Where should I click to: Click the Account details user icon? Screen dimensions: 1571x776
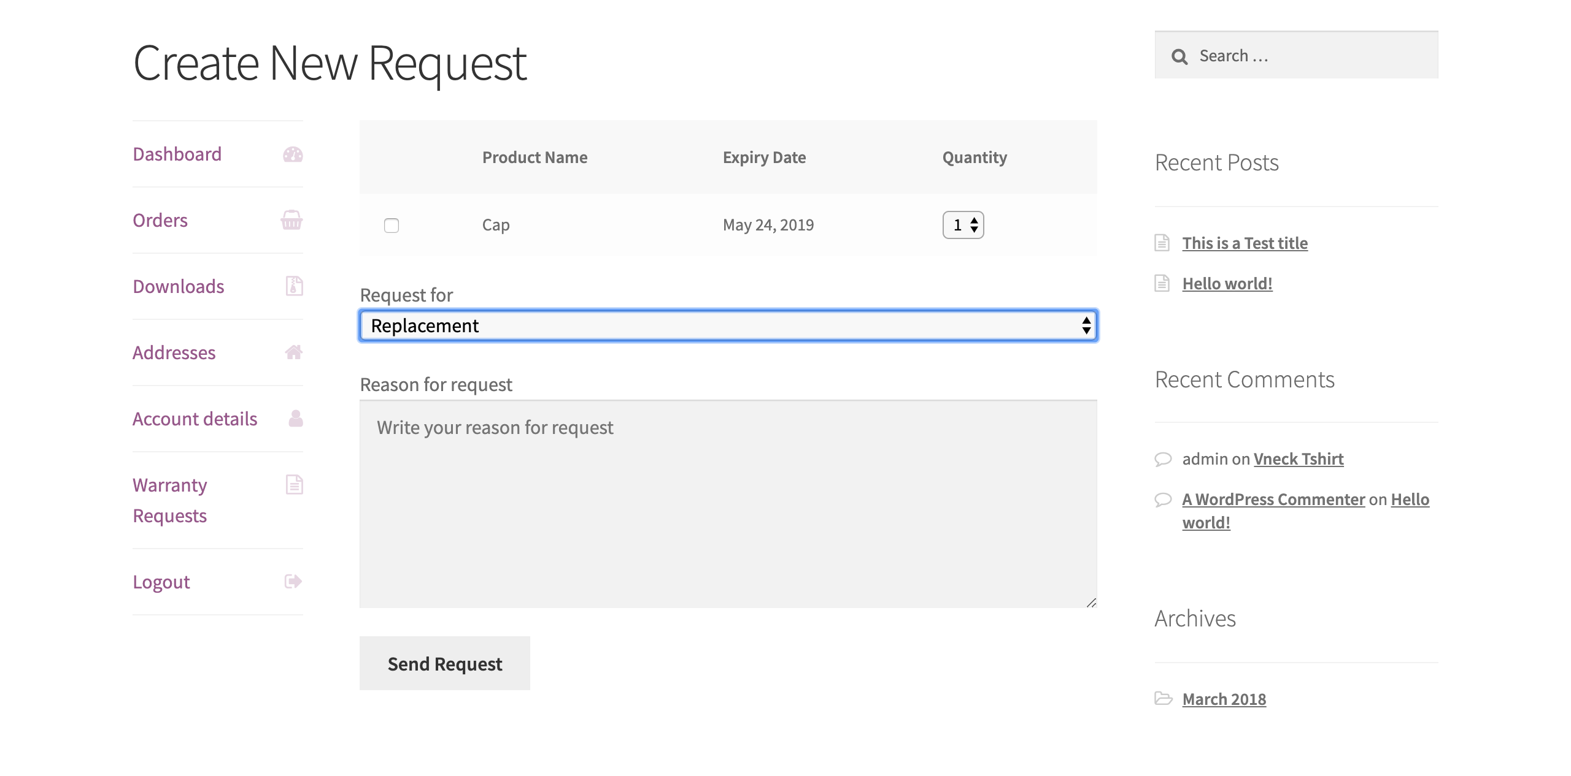coord(295,419)
